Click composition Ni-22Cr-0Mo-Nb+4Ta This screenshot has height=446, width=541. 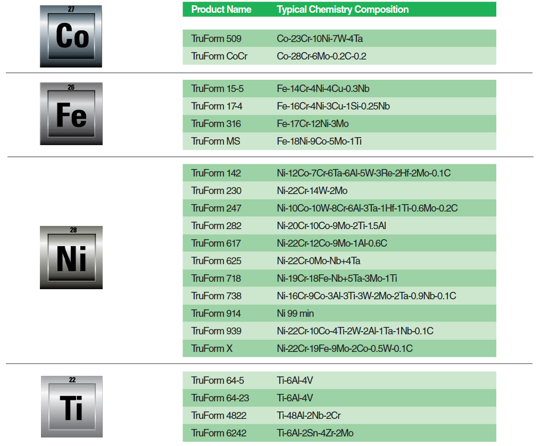319,261
